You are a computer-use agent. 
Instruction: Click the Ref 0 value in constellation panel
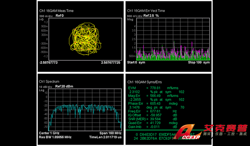point(60,16)
